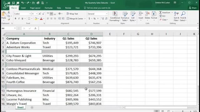Viewport: 200px width, 112px height.
Task: Decrease indent in Alignment group
Action: click(60, 19)
